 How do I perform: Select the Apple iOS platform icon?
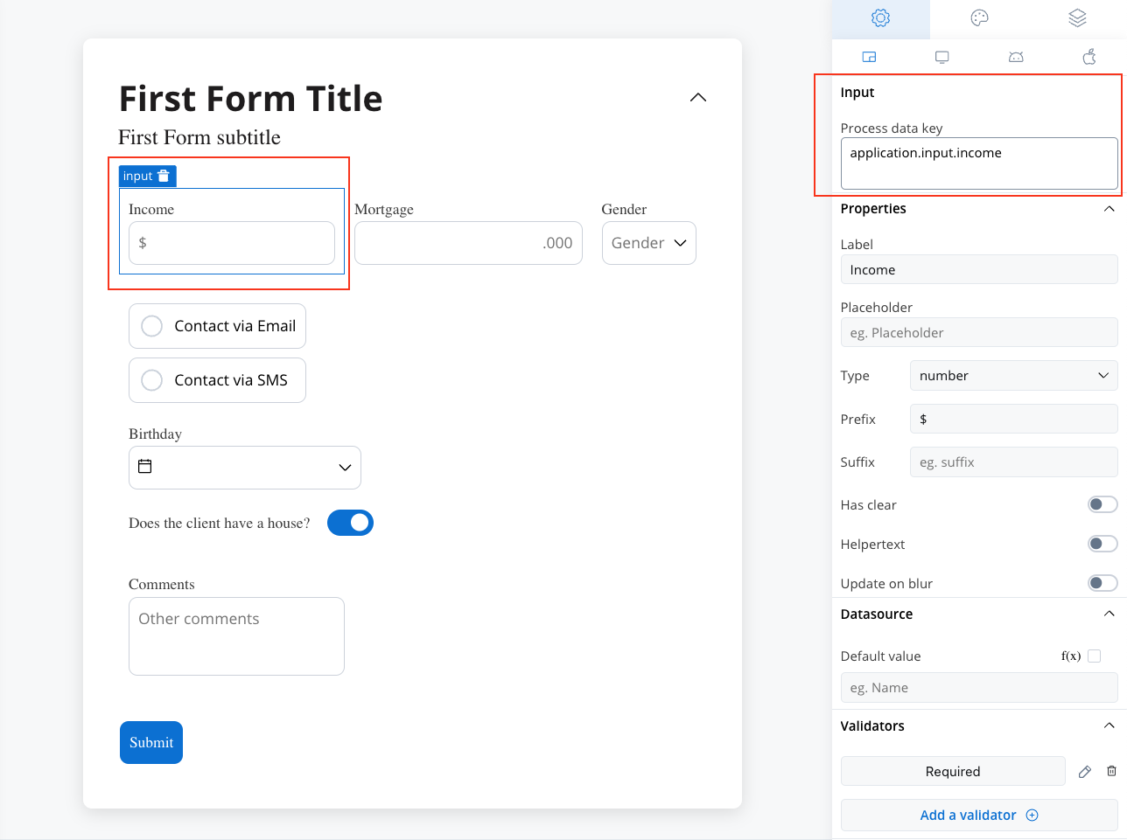[1089, 57]
